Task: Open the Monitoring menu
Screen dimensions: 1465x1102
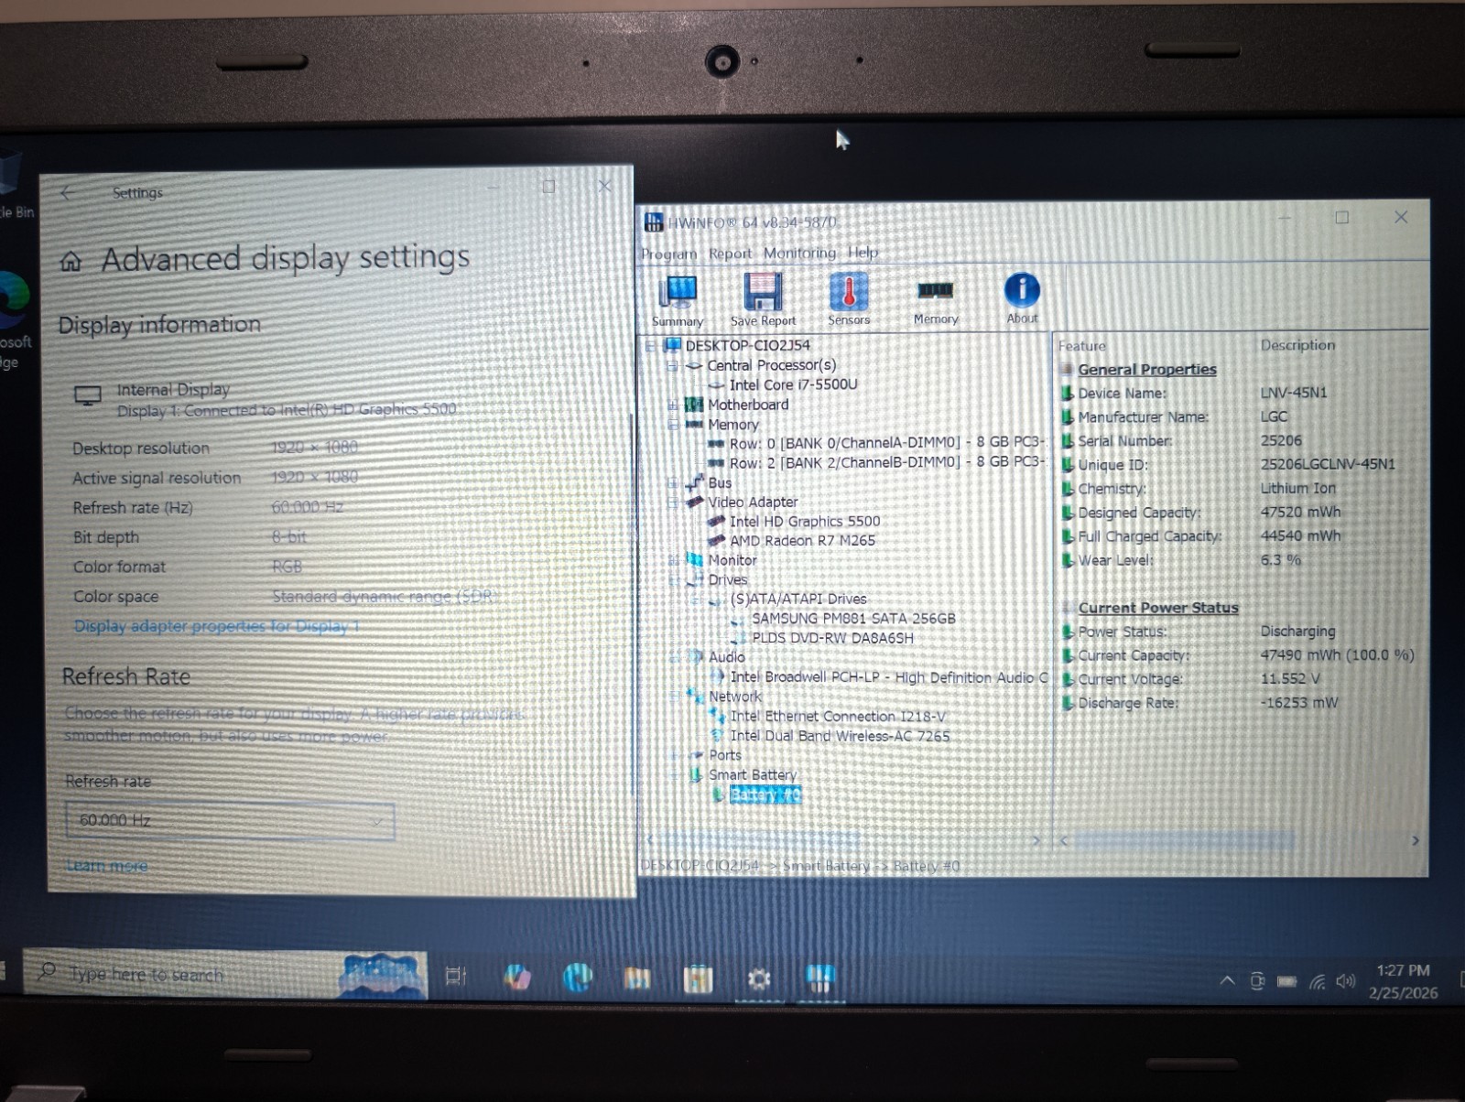Action: (x=799, y=253)
